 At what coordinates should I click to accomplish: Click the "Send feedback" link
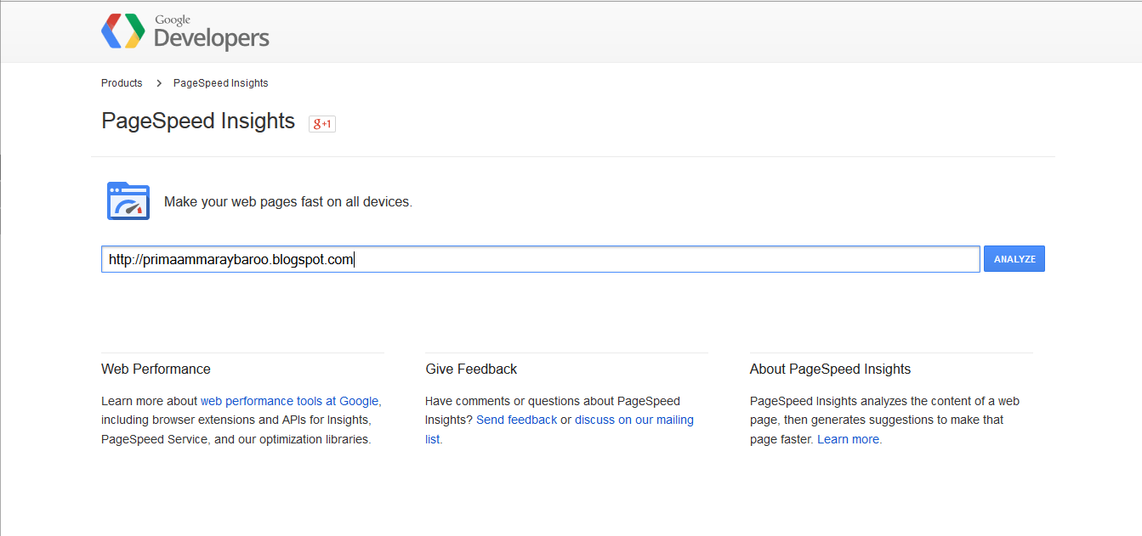click(517, 420)
